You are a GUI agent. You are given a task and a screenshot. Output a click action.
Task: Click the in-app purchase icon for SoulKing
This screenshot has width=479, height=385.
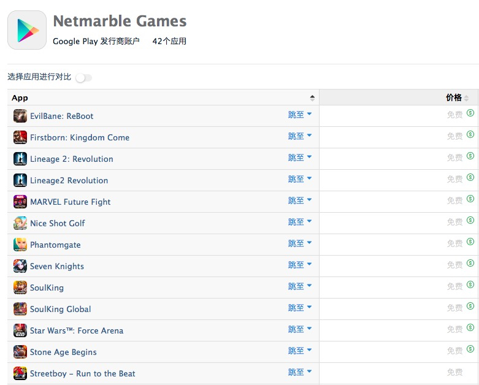coord(470,284)
